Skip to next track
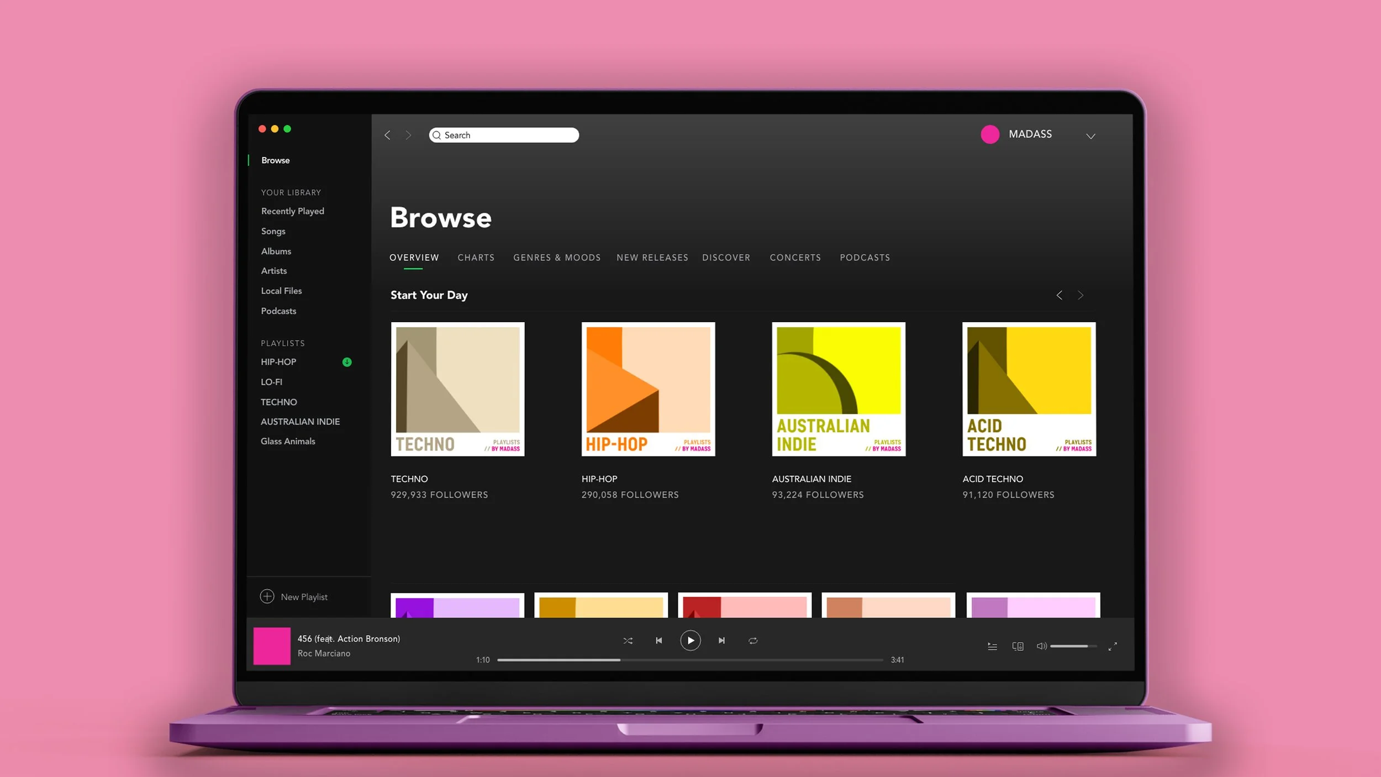The height and width of the screenshot is (777, 1381). point(721,641)
